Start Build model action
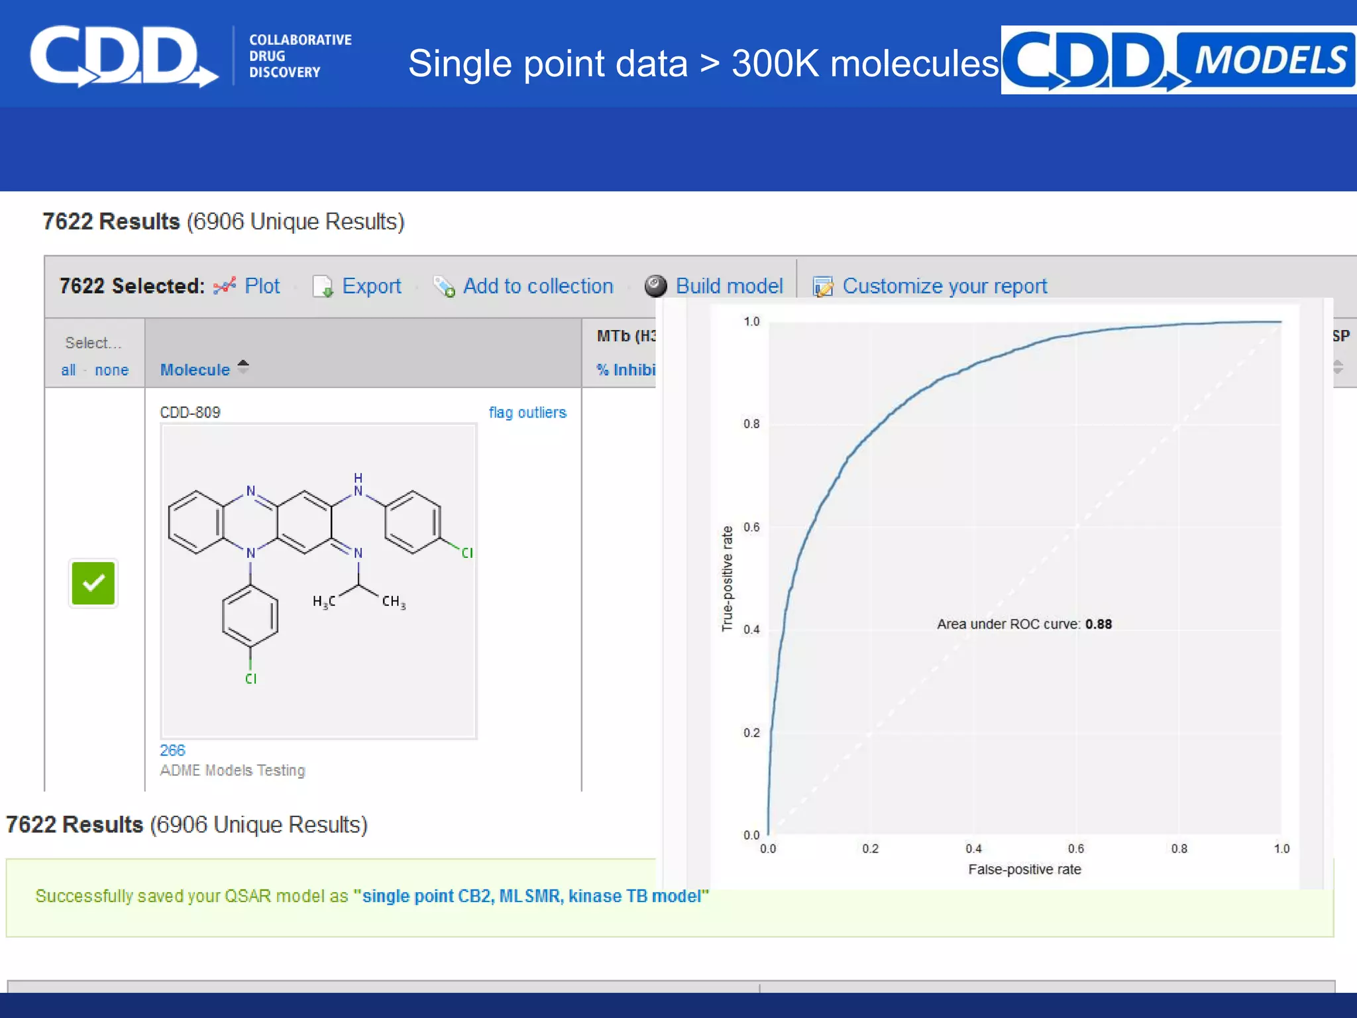The width and height of the screenshot is (1357, 1018). 730,286
